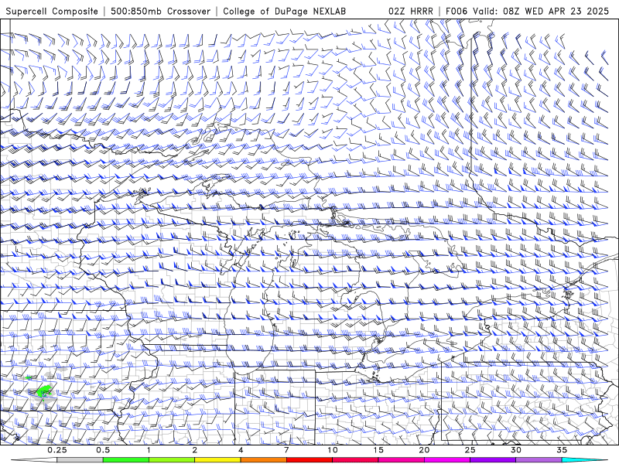This screenshot has width=619, height=464.
Task: Click the legend value "1"
Action: coord(149,450)
